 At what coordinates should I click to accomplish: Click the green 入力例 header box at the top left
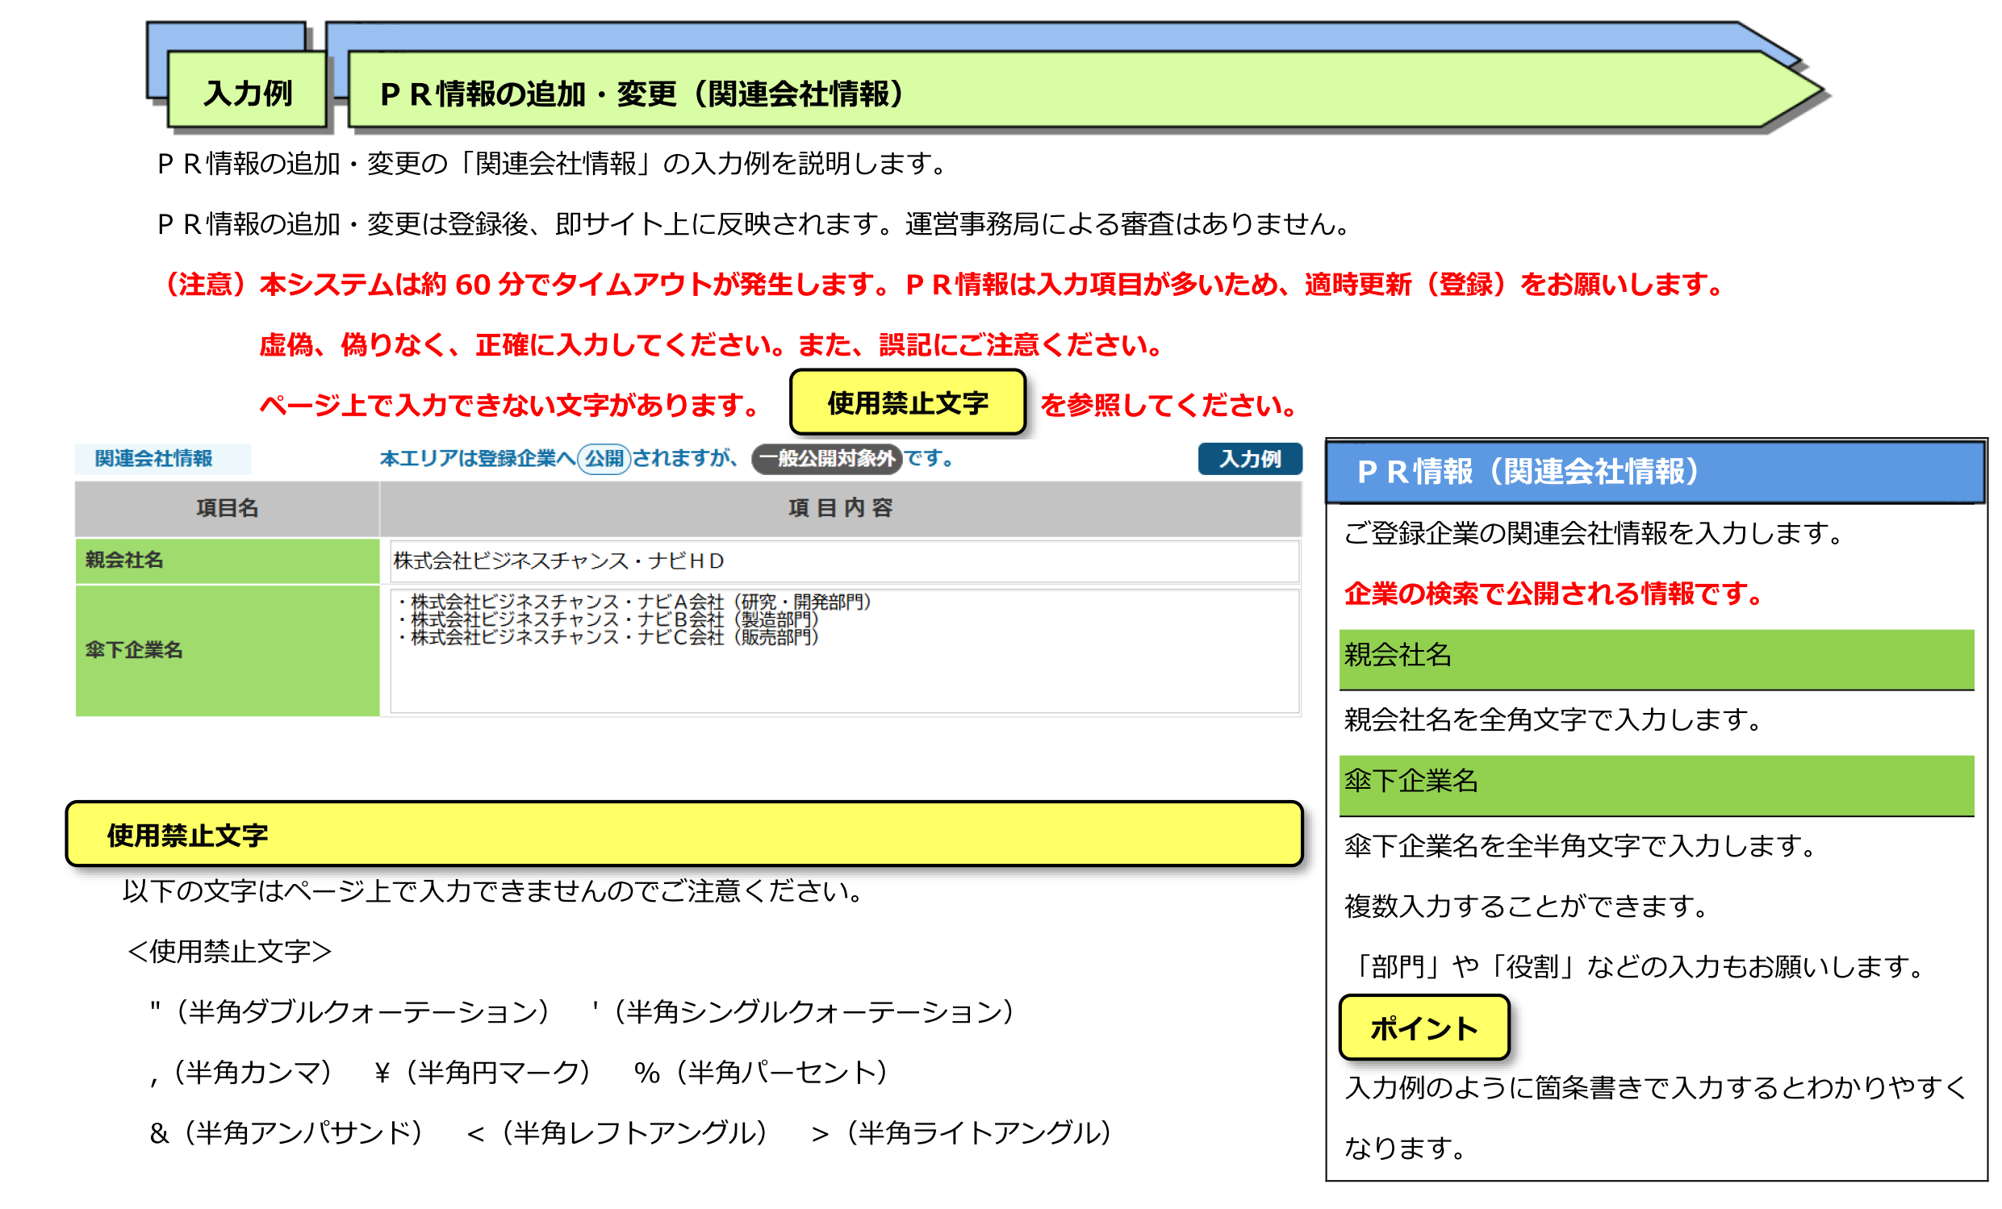[247, 92]
